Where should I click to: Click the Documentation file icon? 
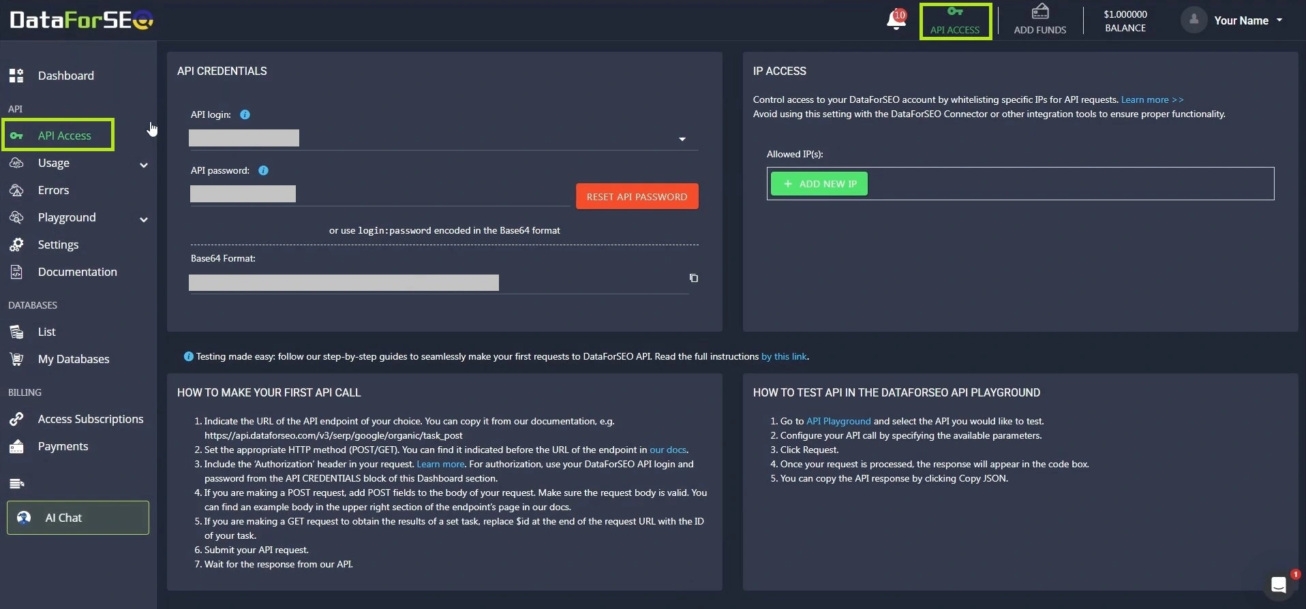(x=16, y=272)
